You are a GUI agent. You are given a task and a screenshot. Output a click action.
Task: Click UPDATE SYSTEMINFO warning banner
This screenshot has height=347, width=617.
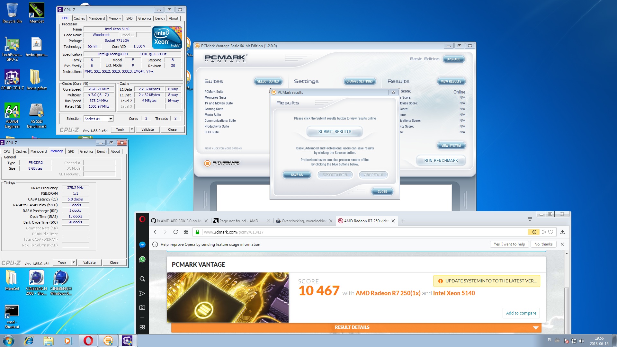[487, 281]
